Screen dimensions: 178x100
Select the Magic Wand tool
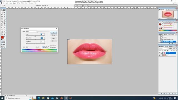pyautogui.click(x=4, y=14)
